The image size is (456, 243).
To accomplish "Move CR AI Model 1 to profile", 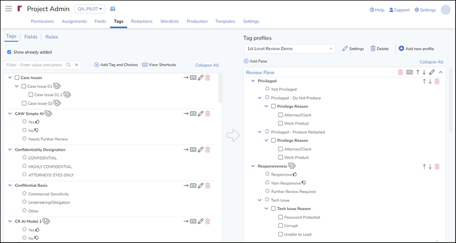I will [x=186, y=221].
